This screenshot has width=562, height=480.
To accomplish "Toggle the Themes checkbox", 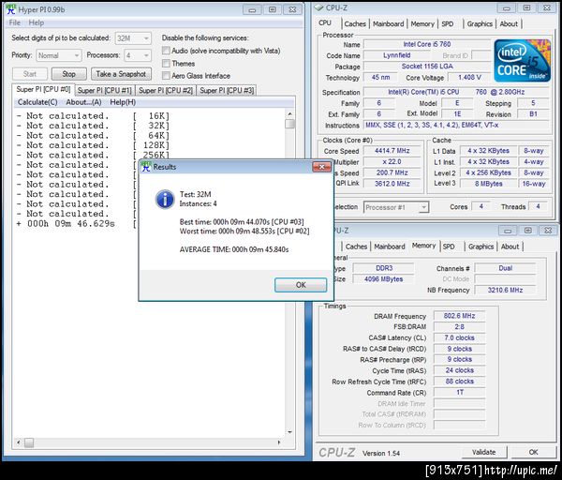I will coord(166,64).
